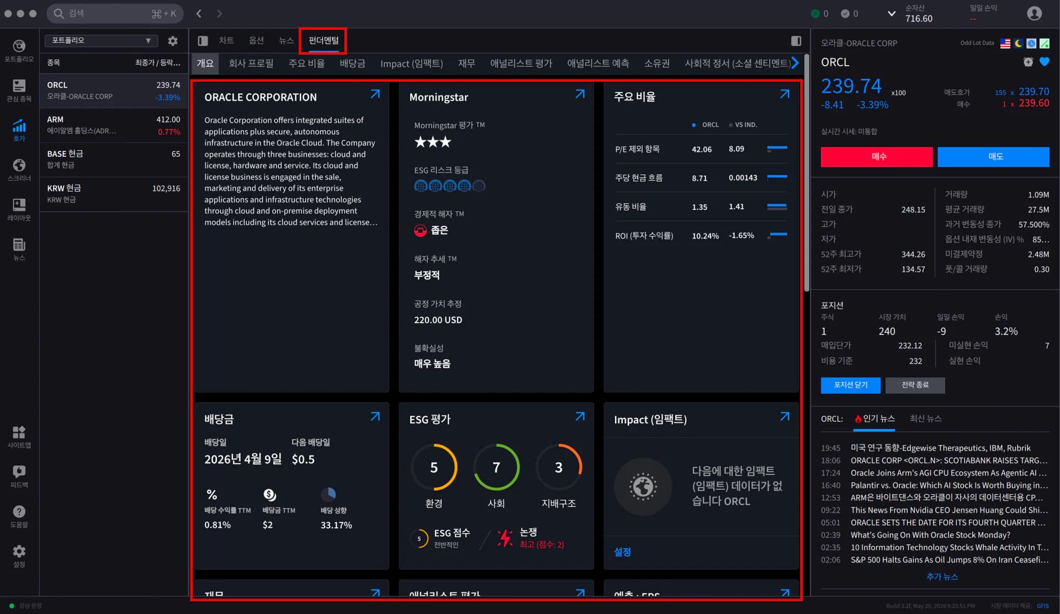This screenshot has width=1060, height=614.
Task: Open the 추가 뉴스 more news link
Action: point(942,576)
